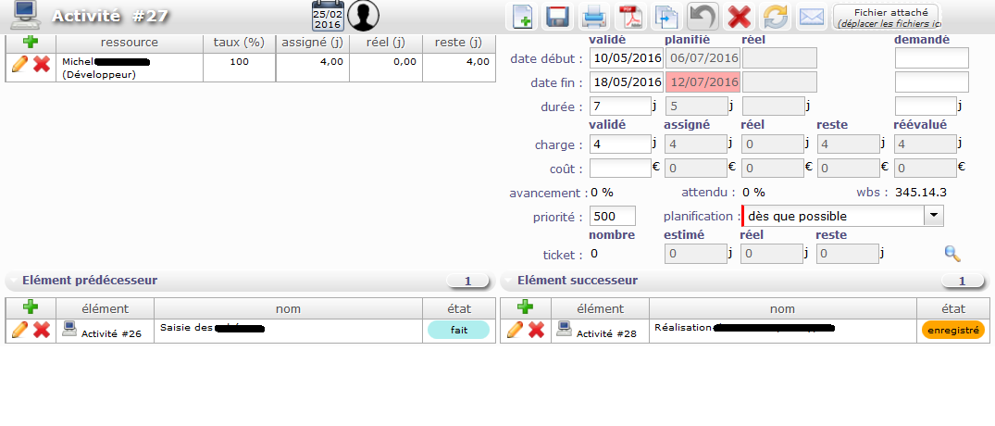995x426 pixels.
Task: Open the ticket search magnifier icon
Action: pos(951,254)
